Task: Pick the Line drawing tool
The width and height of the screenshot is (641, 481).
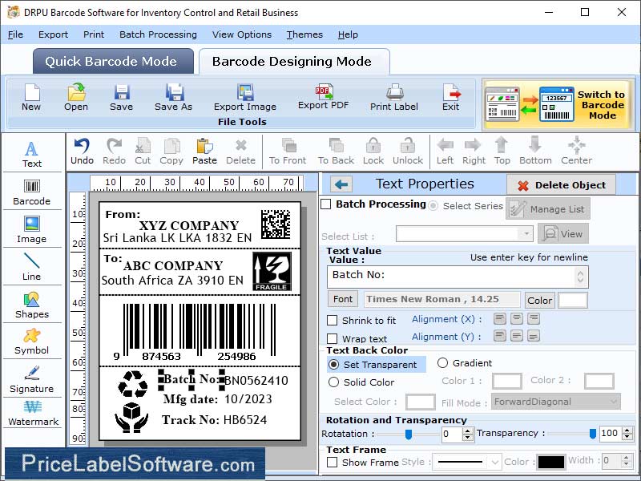Action: pyautogui.click(x=32, y=267)
